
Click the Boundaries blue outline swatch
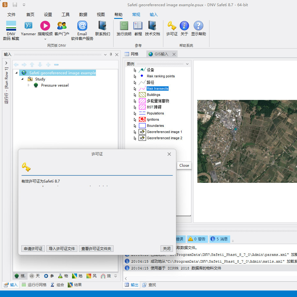pyautogui.click(x=142, y=126)
